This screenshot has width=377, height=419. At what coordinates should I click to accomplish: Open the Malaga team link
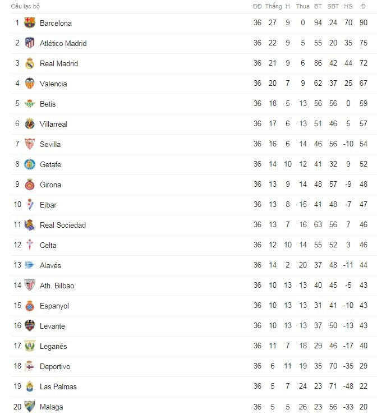click(52, 407)
